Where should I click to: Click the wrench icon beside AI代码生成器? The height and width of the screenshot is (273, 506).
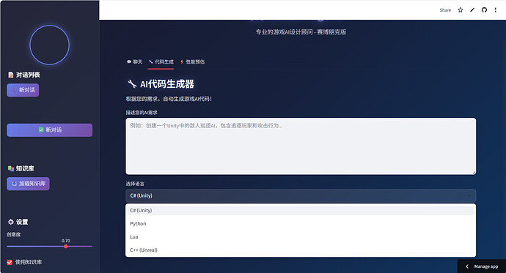[132, 84]
